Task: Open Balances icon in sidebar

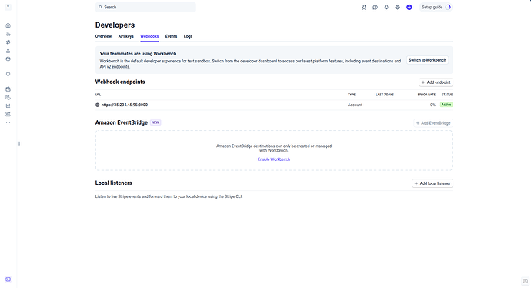Action: 8,34
